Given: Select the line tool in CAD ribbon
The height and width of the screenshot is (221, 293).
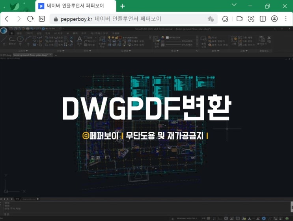Looking at the screenshot, I should [x=4, y=39].
